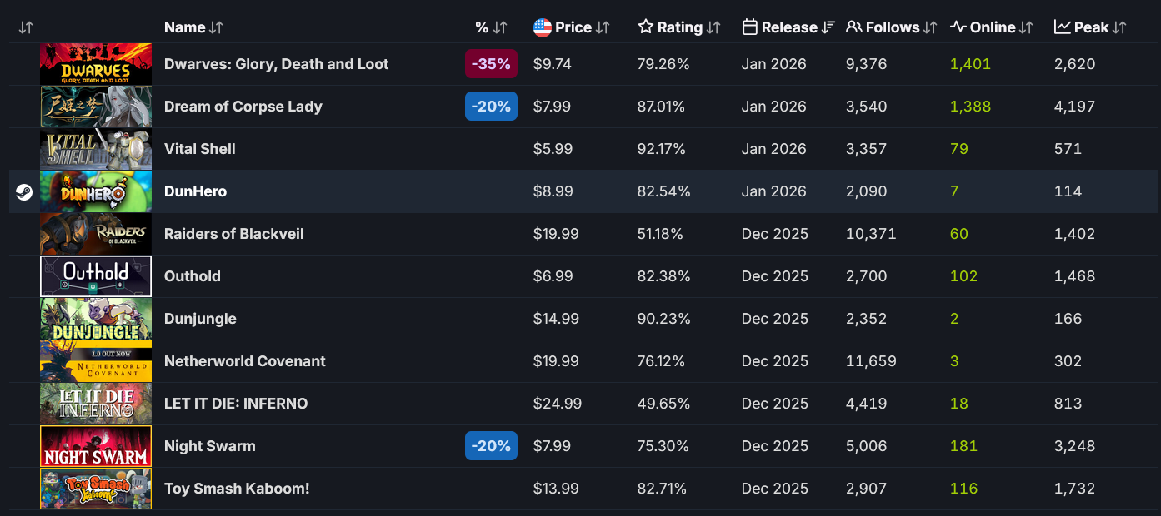
Task: Click the people icon in Follows header
Action: click(853, 27)
